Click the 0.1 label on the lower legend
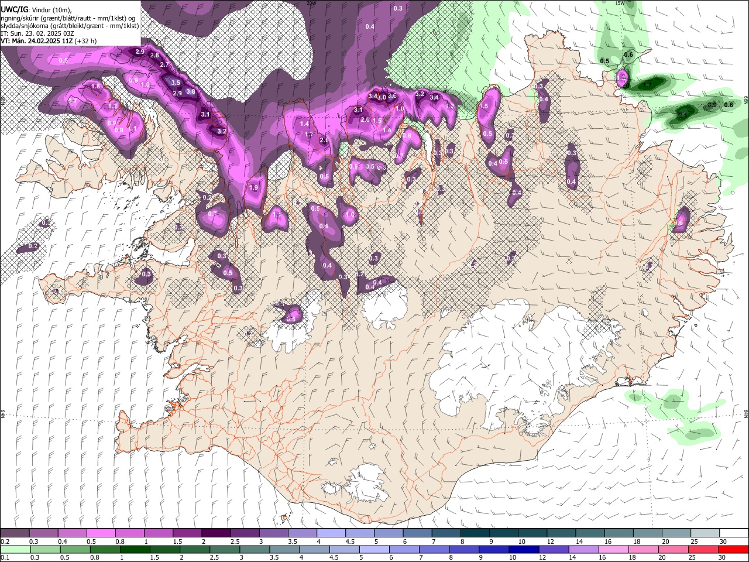This screenshot has height=562, width=749. (x=5, y=558)
